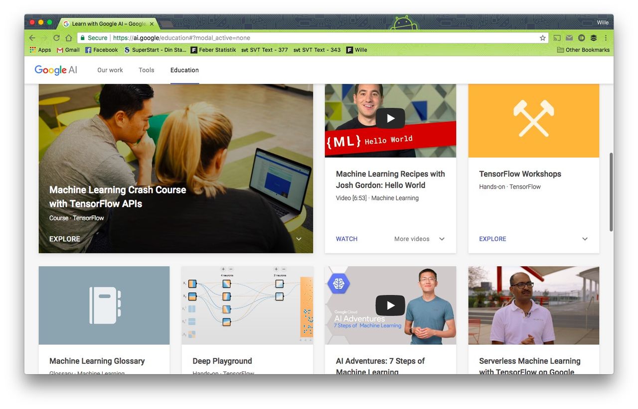Image resolution: width=638 pixels, height=409 pixels.
Task: Open the Cast extension icon
Action: point(557,38)
